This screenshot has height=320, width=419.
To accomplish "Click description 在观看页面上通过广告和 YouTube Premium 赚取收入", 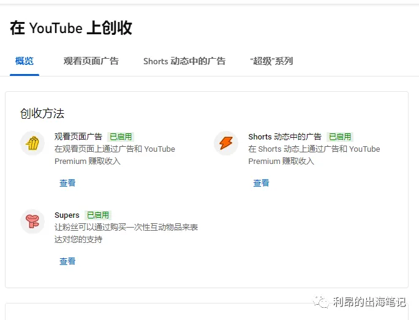I will 115,155.
